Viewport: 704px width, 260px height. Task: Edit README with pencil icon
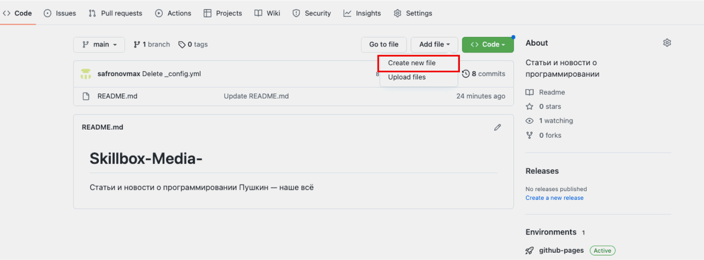(x=497, y=127)
